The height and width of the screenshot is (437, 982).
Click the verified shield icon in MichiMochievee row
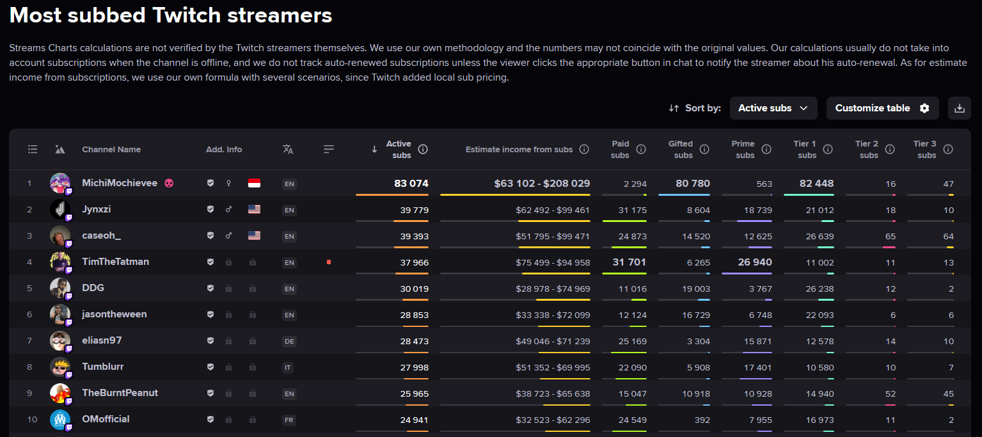click(x=210, y=183)
